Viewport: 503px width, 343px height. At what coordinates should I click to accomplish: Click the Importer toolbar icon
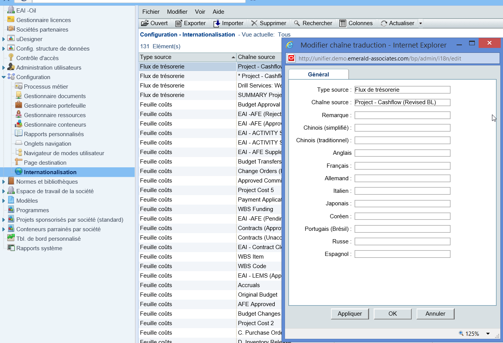click(216, 23)
